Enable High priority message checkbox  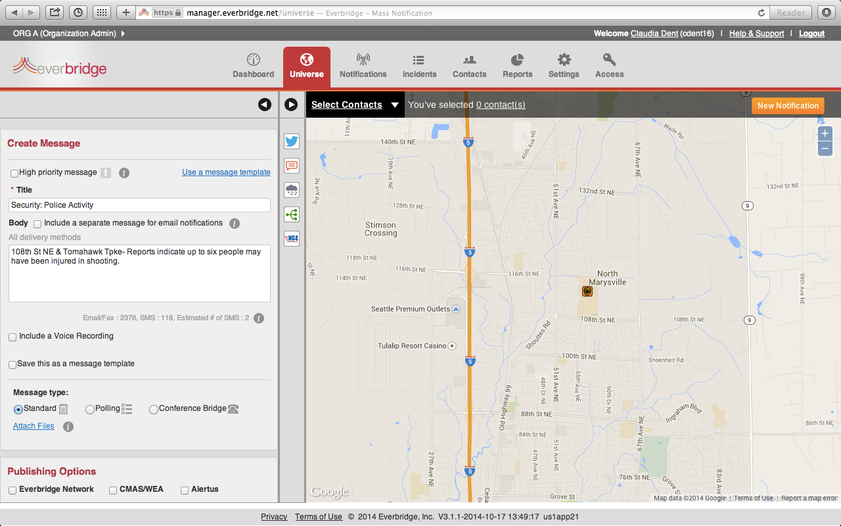pyautogui.click(x=14, y=174)
